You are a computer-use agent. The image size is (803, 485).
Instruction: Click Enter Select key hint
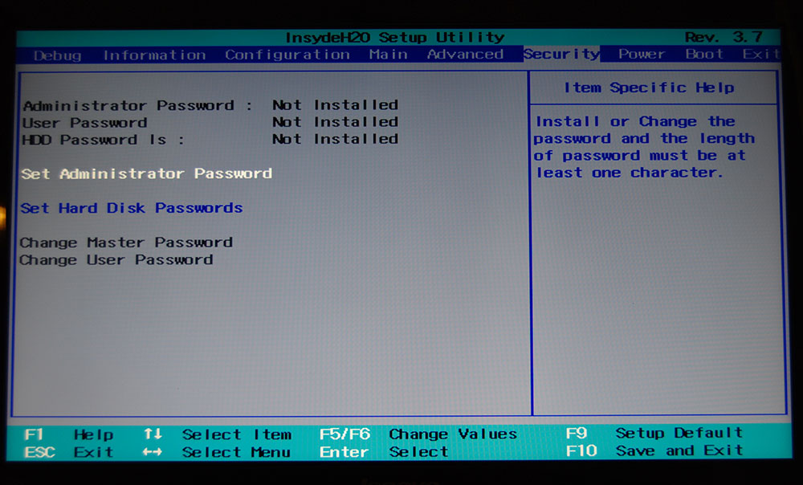[x=384, y=451]
